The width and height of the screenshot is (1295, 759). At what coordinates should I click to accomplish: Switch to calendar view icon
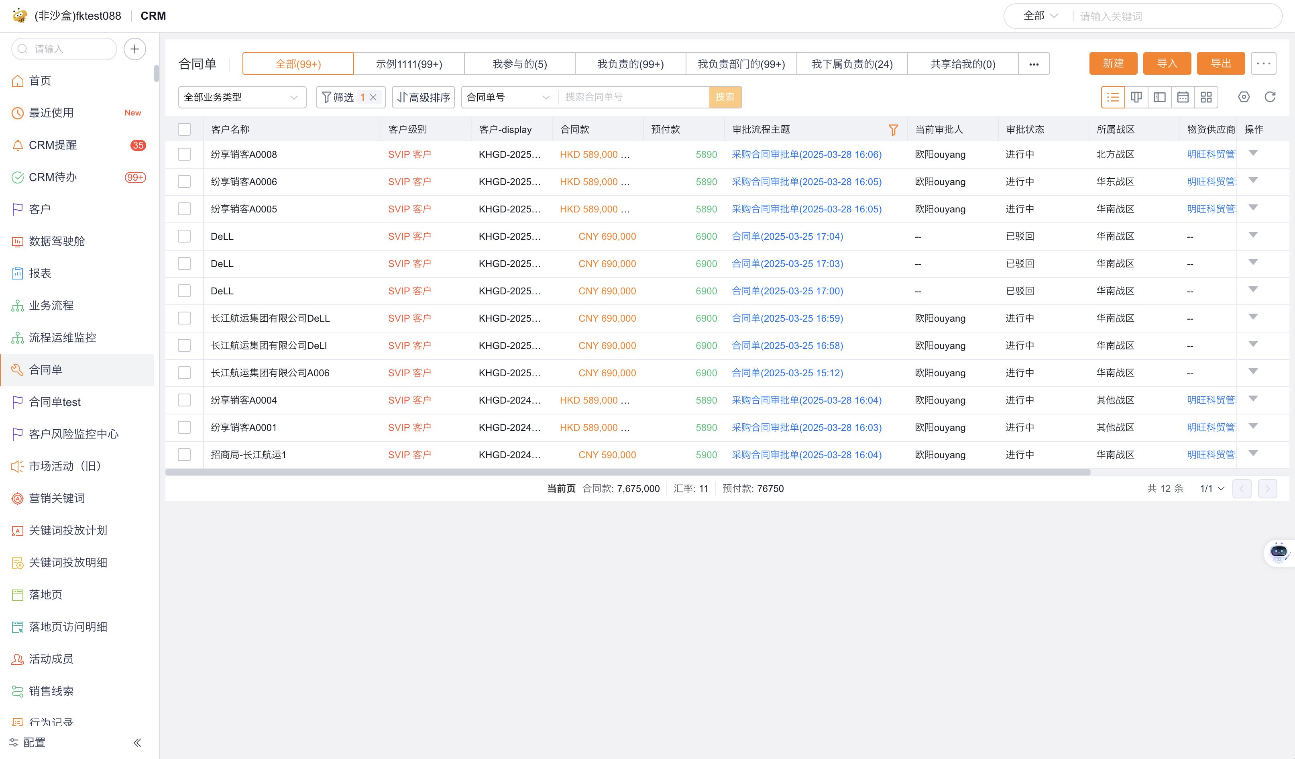(x=1183, y=97)
